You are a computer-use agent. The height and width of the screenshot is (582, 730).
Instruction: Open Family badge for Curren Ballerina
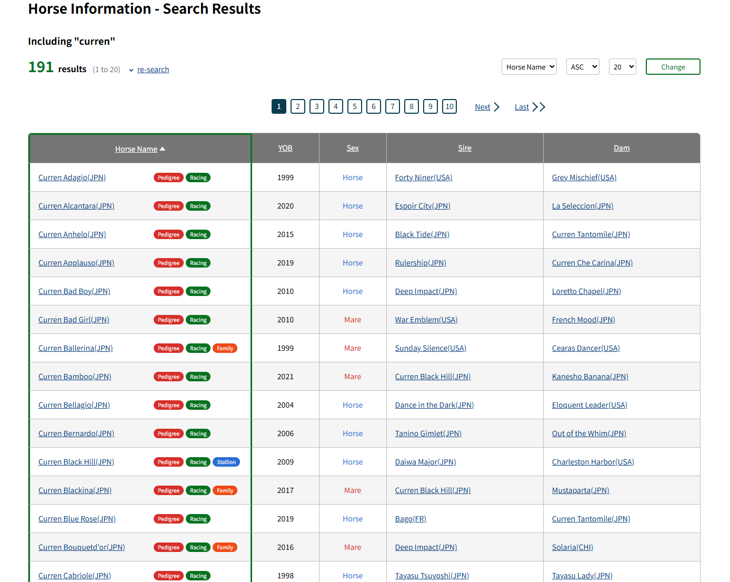click(225, 349)
